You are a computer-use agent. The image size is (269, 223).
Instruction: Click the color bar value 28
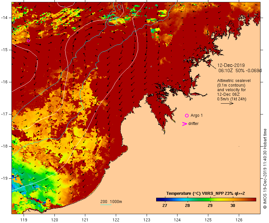pyautogui.click(x=187, y=206)
